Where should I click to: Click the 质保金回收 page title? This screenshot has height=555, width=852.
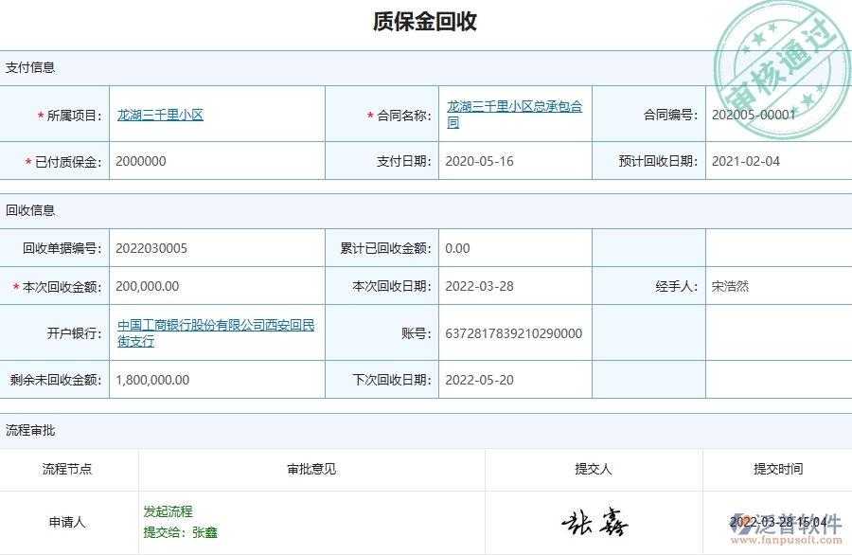click(x=426, y=21)
